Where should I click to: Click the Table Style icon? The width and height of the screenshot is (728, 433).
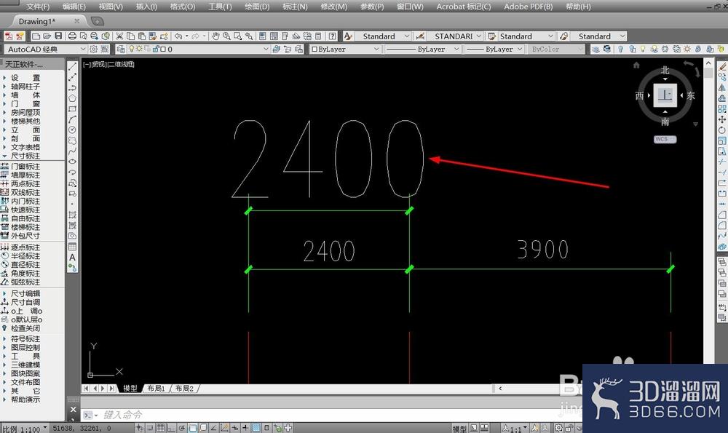click(491, 36)
